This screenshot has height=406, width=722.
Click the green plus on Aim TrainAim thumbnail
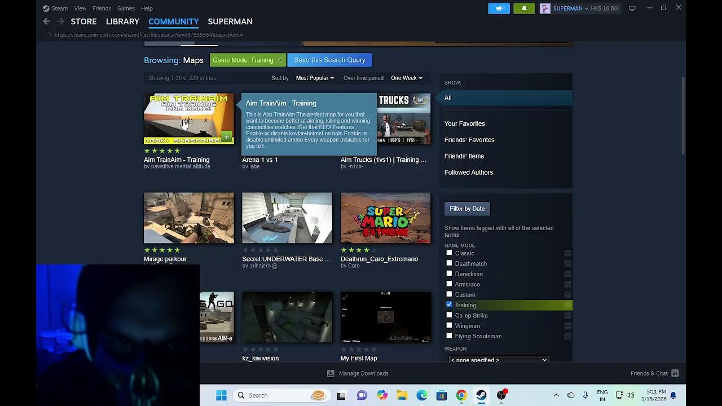point(226,136)
